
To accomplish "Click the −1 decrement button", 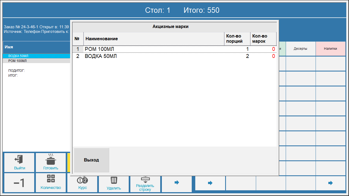I will 19,183.
